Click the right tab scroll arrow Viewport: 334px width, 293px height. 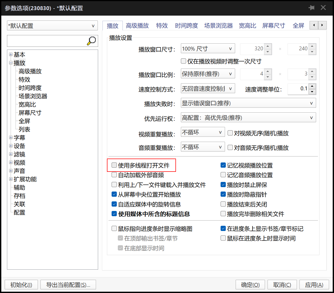322,25
